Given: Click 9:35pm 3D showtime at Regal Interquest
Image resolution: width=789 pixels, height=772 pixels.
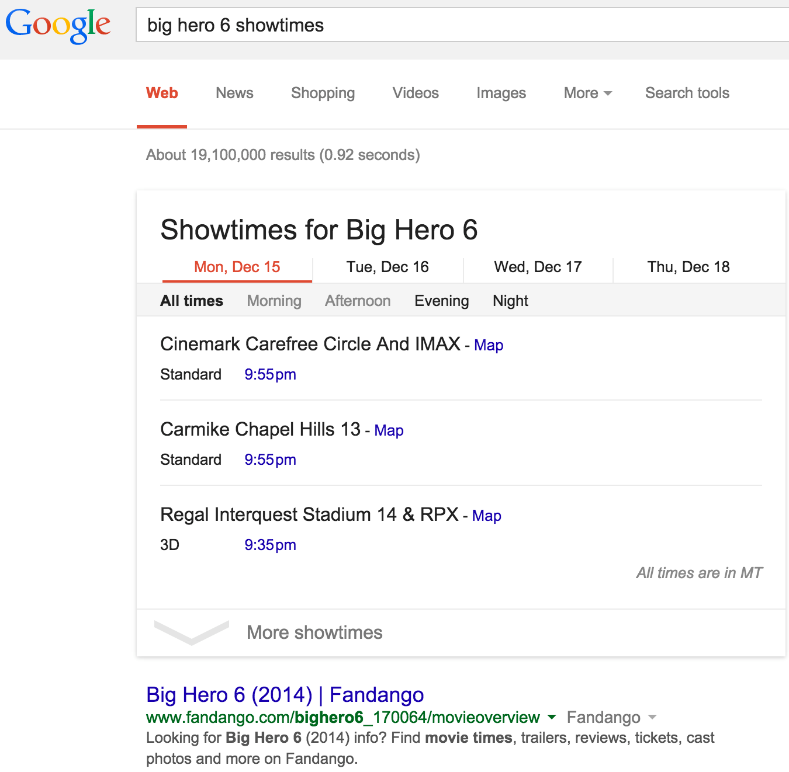Looking at the screenshot, I should click(x=270, y=545).
